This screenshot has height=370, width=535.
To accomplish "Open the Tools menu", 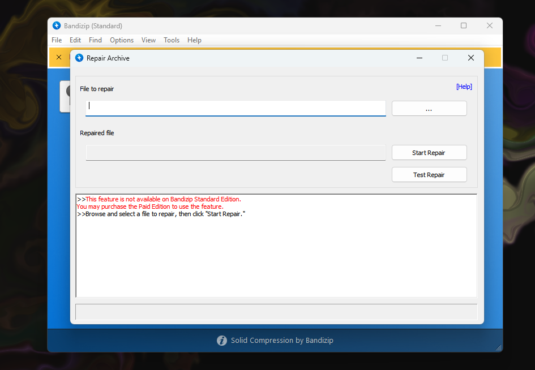I will [172, 40].
